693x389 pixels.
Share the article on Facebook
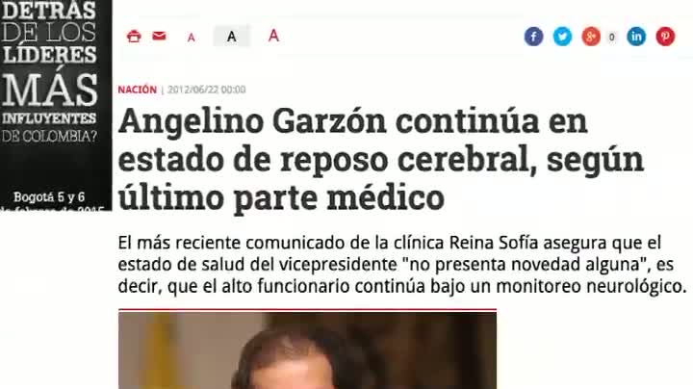533,37
